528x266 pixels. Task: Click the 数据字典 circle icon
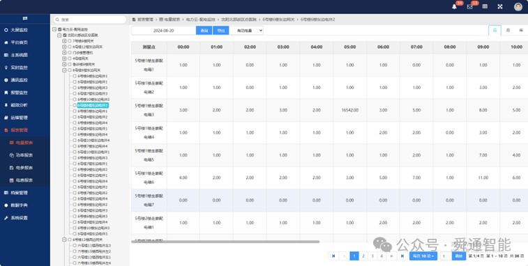[x=6, y=205]
